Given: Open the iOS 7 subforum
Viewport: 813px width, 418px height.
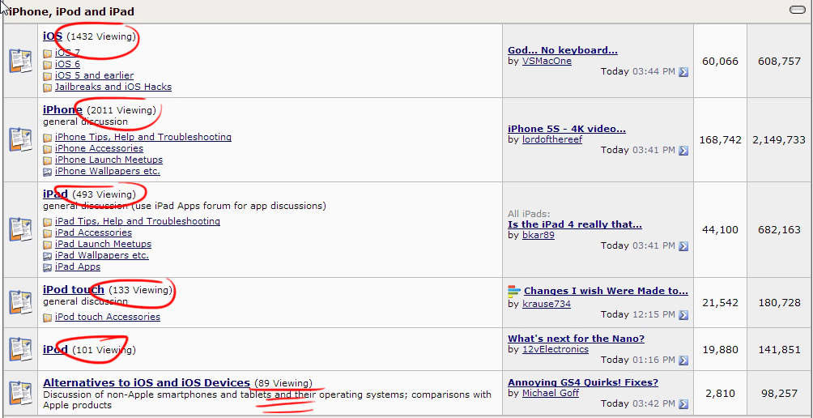Looking at the screenshot, I should click(x=67, y=53).
